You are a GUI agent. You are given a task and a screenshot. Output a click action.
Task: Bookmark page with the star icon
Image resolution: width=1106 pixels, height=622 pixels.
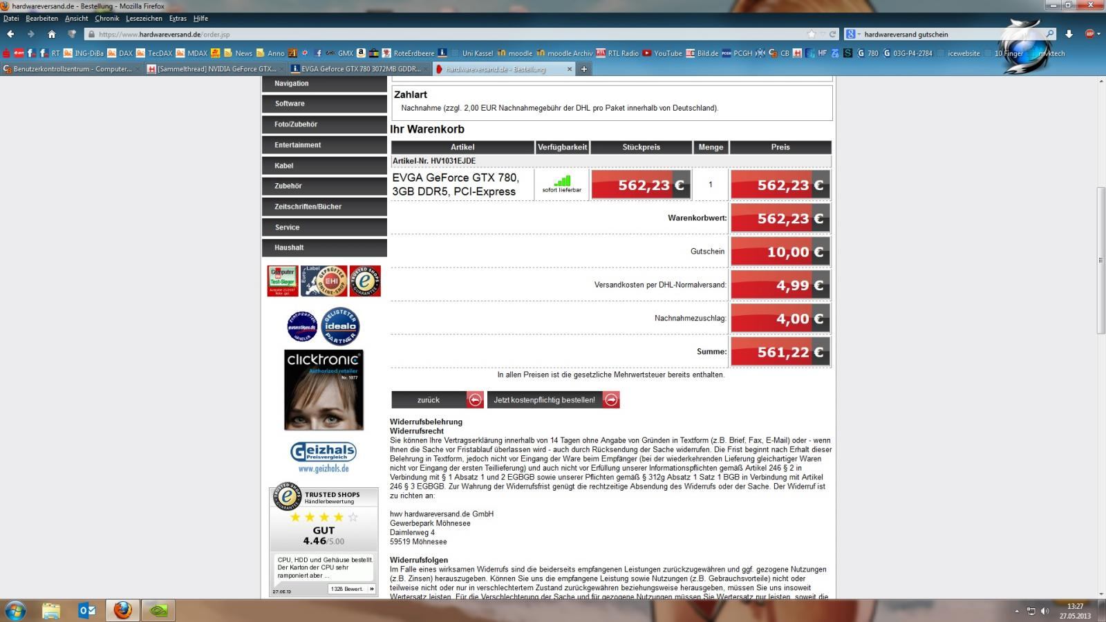[x=812, y=34]
